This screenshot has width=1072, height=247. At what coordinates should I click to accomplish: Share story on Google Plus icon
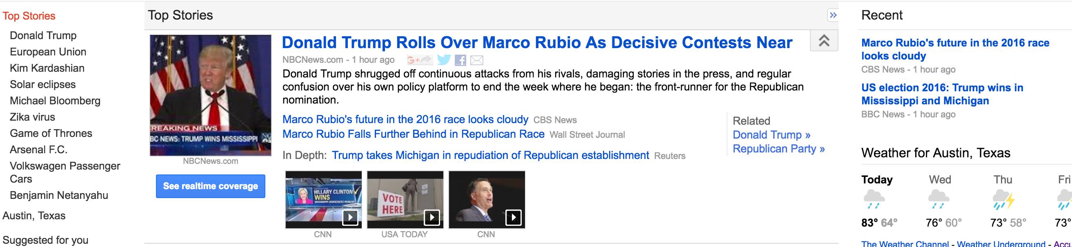point(419,60)
